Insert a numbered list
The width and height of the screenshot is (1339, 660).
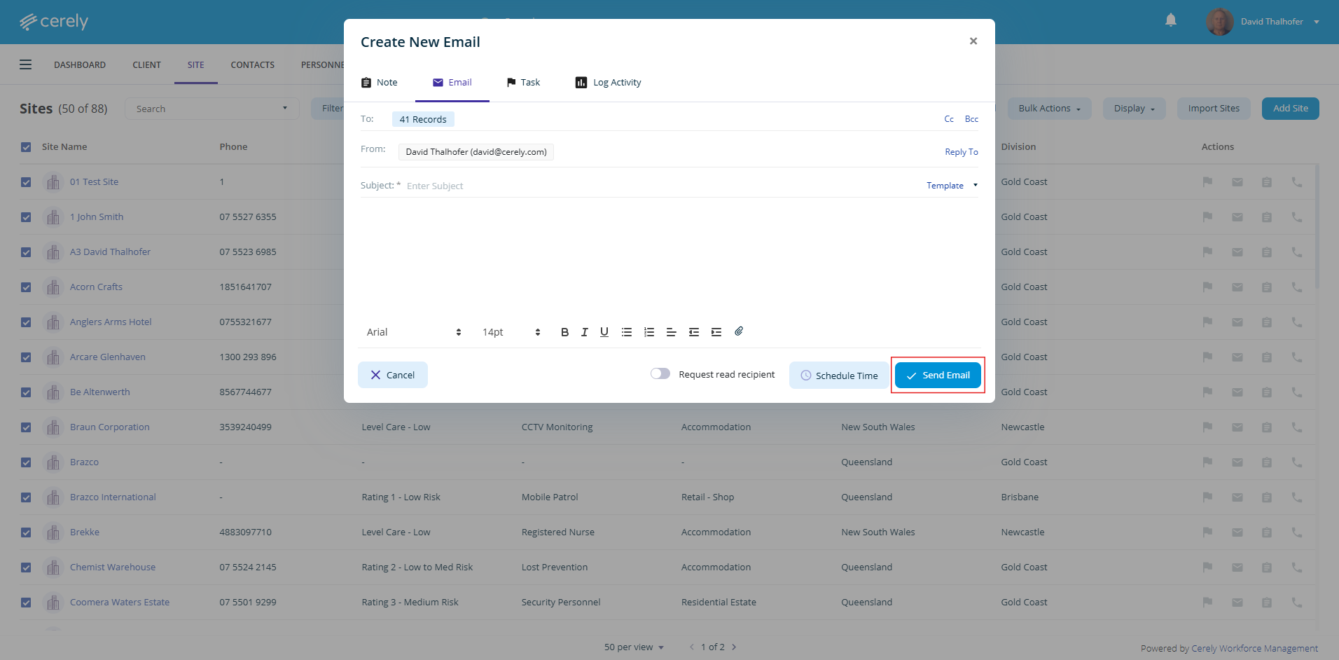click(x=649, y=332)
